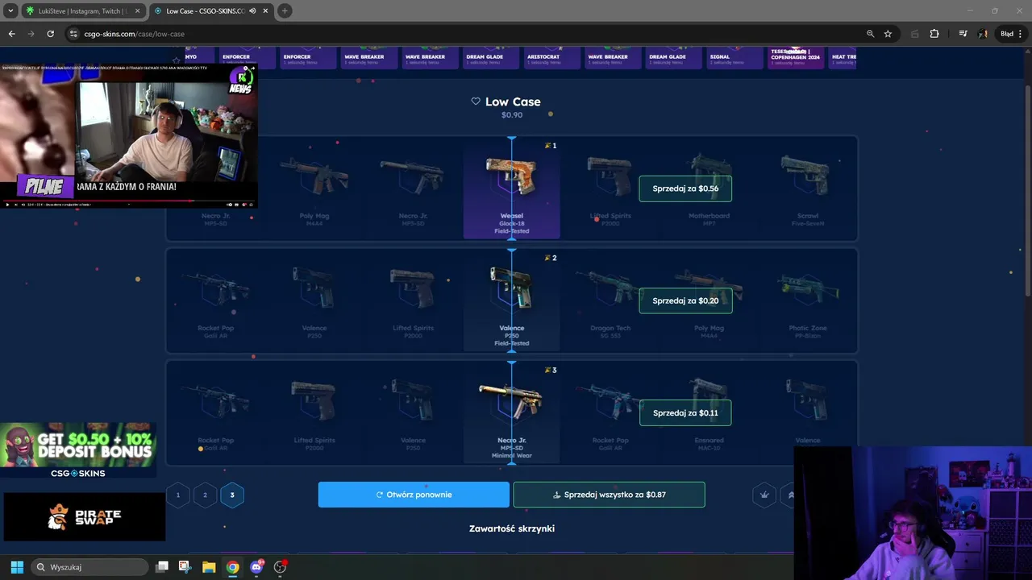Screen dimensions: 1032x580
Task: Switch to the Low Case CSGO-SKINS tab
Action: [x=211, y=10]
